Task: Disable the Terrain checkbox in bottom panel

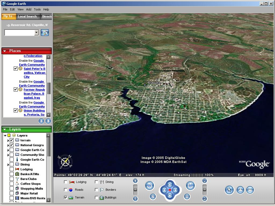Action: pos(66,197)
